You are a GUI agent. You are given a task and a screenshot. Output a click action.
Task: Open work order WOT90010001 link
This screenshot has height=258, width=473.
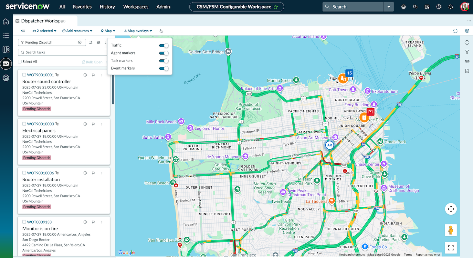[40, 75]
